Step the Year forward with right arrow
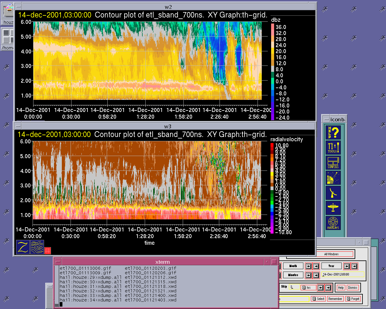Viewport: 386px width, 309px height. [355, 266]
